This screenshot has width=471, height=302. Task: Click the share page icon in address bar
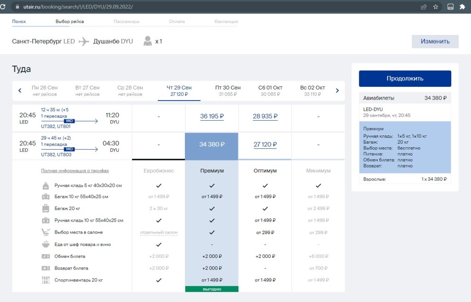[x=423, y=7]
